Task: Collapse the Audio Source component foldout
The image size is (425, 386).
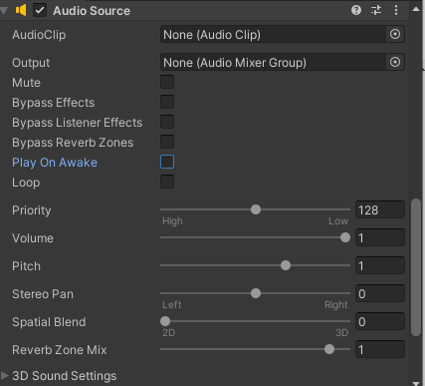Action: pos(4,11)
